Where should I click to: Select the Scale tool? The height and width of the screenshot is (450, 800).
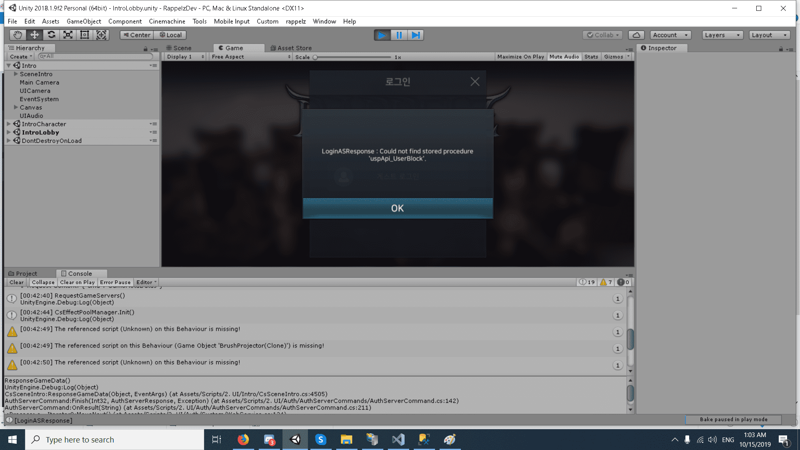(x=68, y=35)
